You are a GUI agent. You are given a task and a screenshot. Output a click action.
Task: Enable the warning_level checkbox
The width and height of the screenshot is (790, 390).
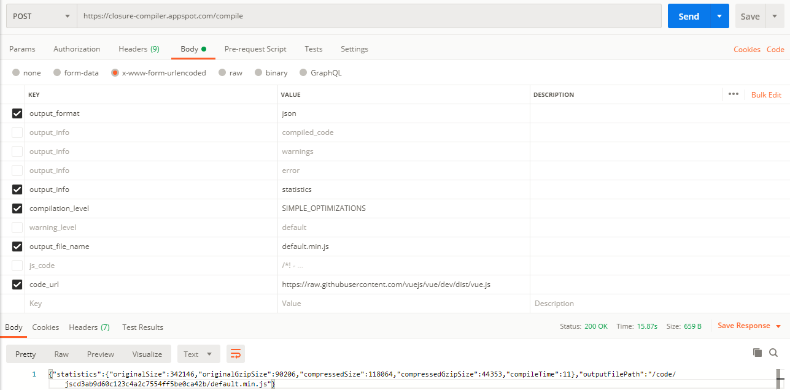17,227
